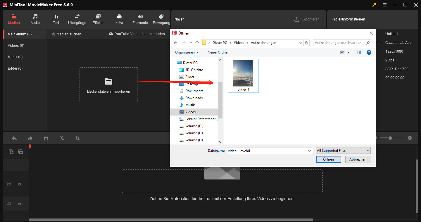Click the yellow license key icon
The image size is (421, 222).
point(374,5)
